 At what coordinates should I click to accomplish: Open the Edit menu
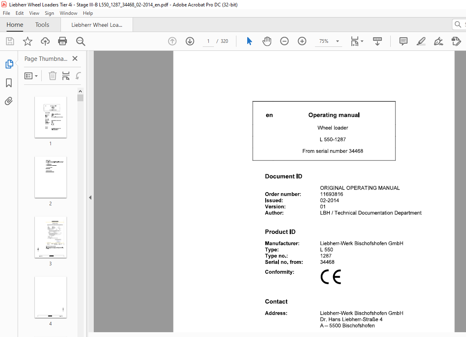click(x=20, y=13)
